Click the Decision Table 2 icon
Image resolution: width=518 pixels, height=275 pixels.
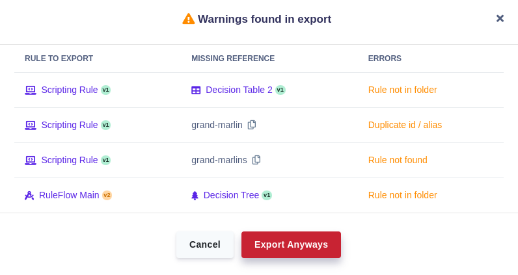click(x=196, y=90)
